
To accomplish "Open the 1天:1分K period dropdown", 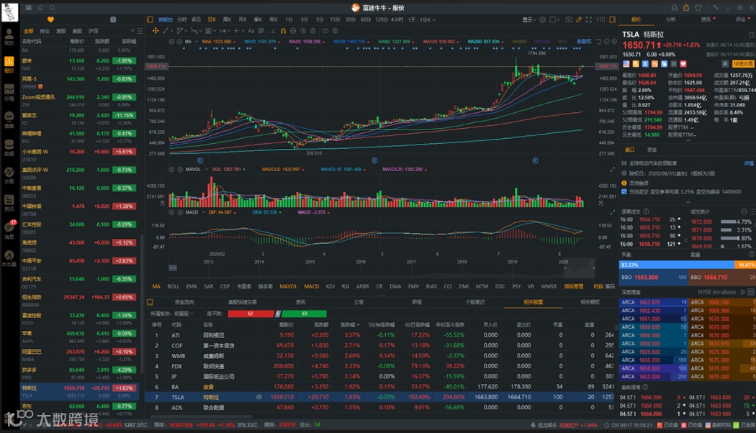I will (x=421, y=19).
